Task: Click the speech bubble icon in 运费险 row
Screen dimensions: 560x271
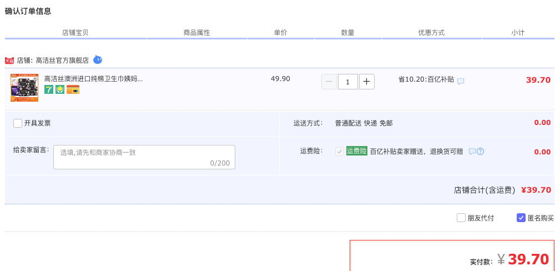Action: (x=472, y=152)
